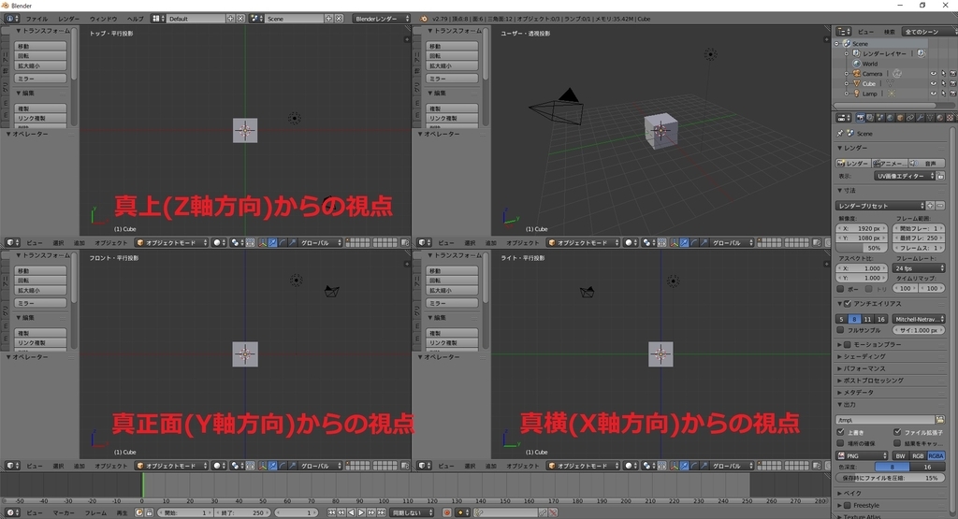This screenshot has height=519, width=958.
Task: Enable the モーションブラー checkbox
Action: click(848, 344)
